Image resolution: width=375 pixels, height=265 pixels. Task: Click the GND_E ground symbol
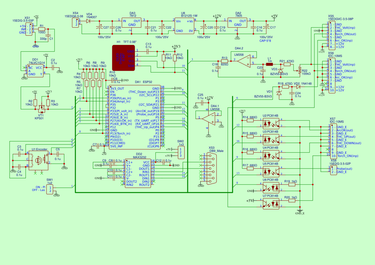(300, 212)
